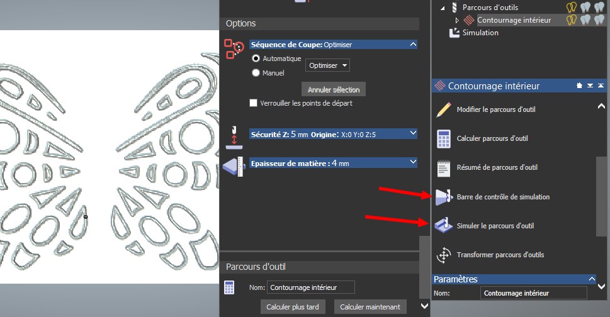
Task: Toggle yellow bulb on Parcours d'outils row
Action: pos(571,7)
